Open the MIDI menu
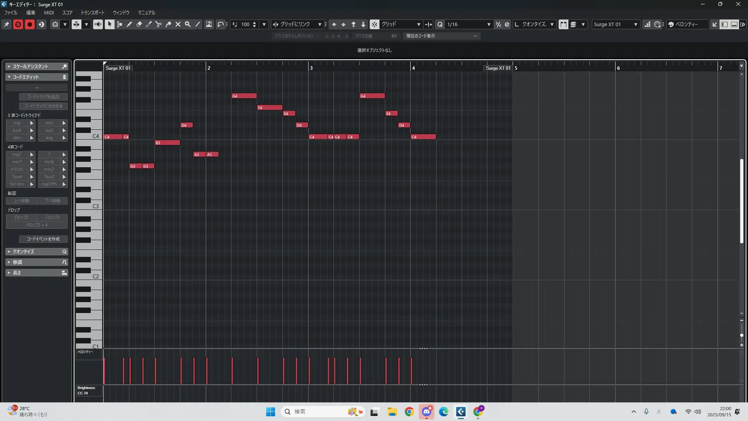Viewport: 748px width, 421px height. (x=49, y=12)
